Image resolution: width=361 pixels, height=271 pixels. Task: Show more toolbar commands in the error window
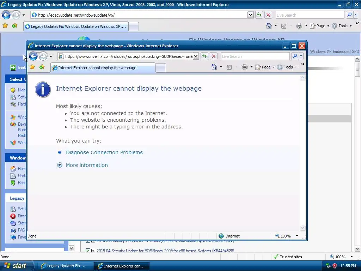pyautogui.click(x=303, y=64)
